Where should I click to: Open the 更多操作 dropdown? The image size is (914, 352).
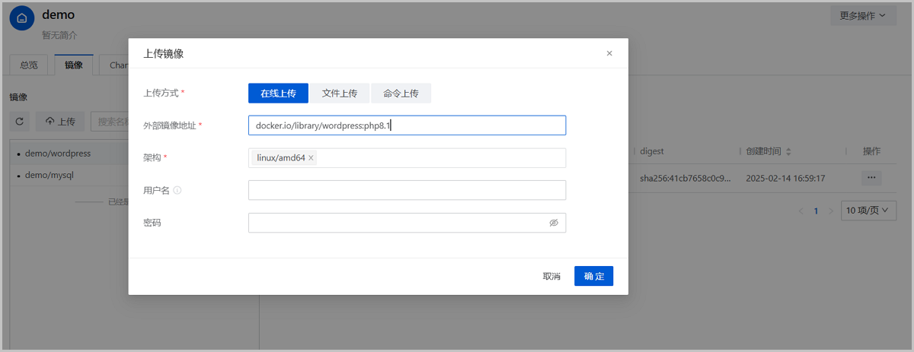862,16
